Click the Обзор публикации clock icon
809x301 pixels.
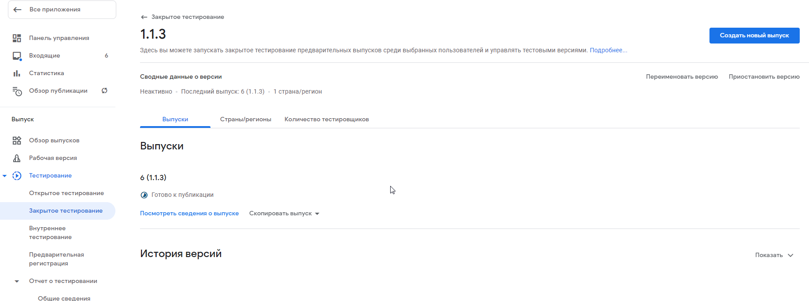[17, 91]
